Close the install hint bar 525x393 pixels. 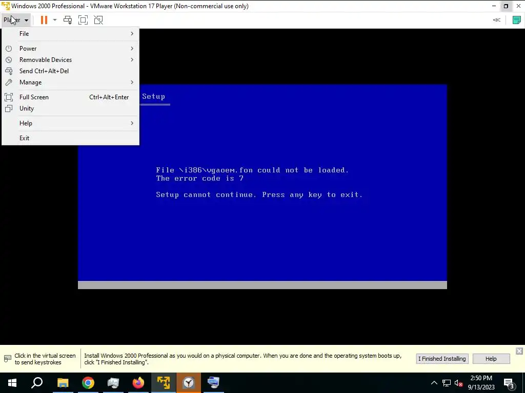coord(519,351)
